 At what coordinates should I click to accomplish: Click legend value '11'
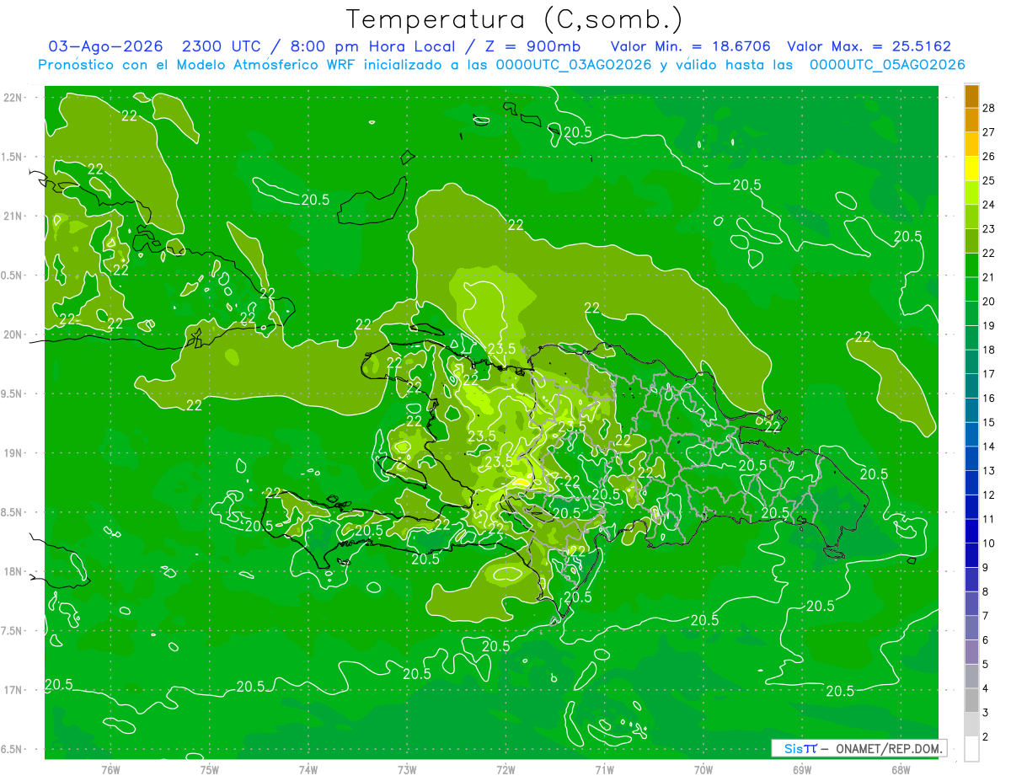tap(990, 519)
